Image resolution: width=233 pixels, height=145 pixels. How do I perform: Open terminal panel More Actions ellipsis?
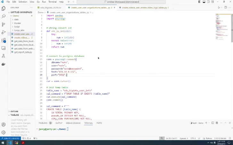pos(221,123)
